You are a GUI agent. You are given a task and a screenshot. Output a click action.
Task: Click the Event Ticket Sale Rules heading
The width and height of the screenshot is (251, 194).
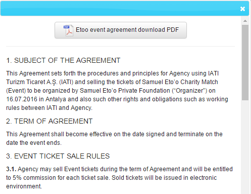58,156
